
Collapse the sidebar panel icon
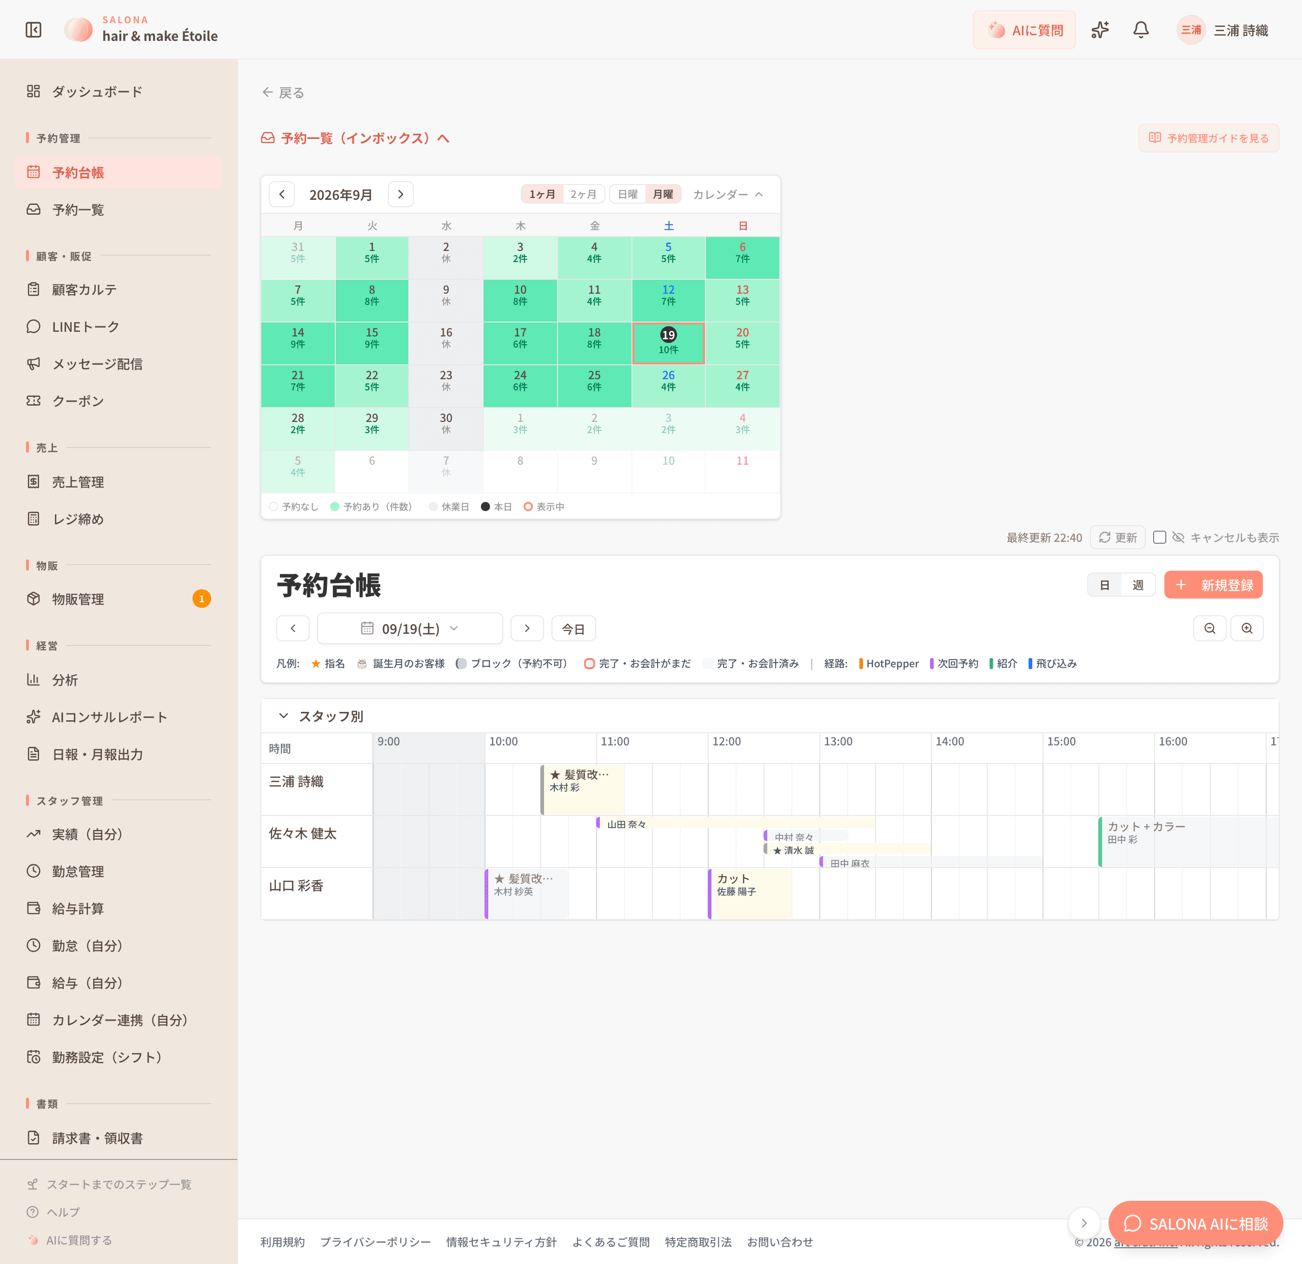click(x=33, y=30)
